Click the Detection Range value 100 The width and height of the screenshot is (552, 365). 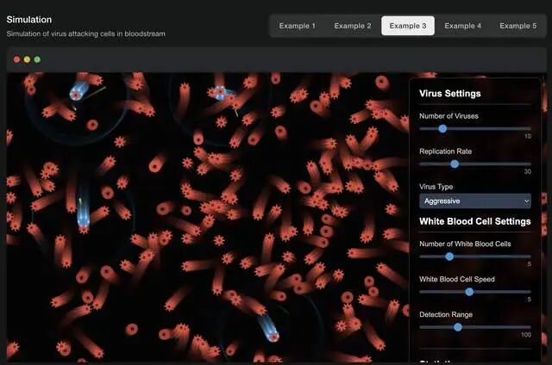[526, 335]
